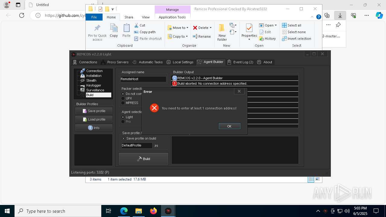Click the Agent Builder tab icon
The width and height of the screenshot is (386, 217).
pyautogui.click(x=199, y=62)
